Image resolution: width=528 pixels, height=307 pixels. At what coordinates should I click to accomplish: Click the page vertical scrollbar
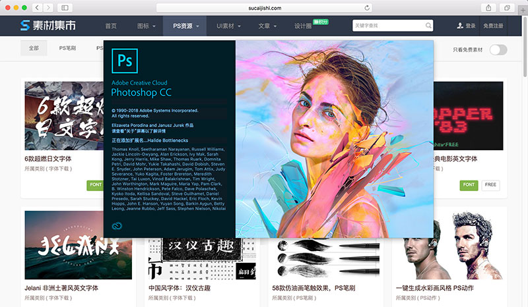pyautogui.click(x=525, y=47)
